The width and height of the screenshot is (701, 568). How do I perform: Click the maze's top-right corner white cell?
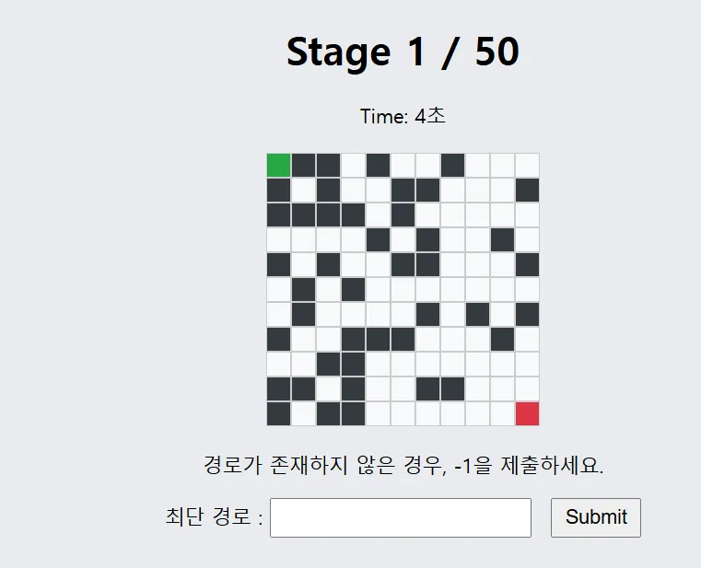coord(527,165)
